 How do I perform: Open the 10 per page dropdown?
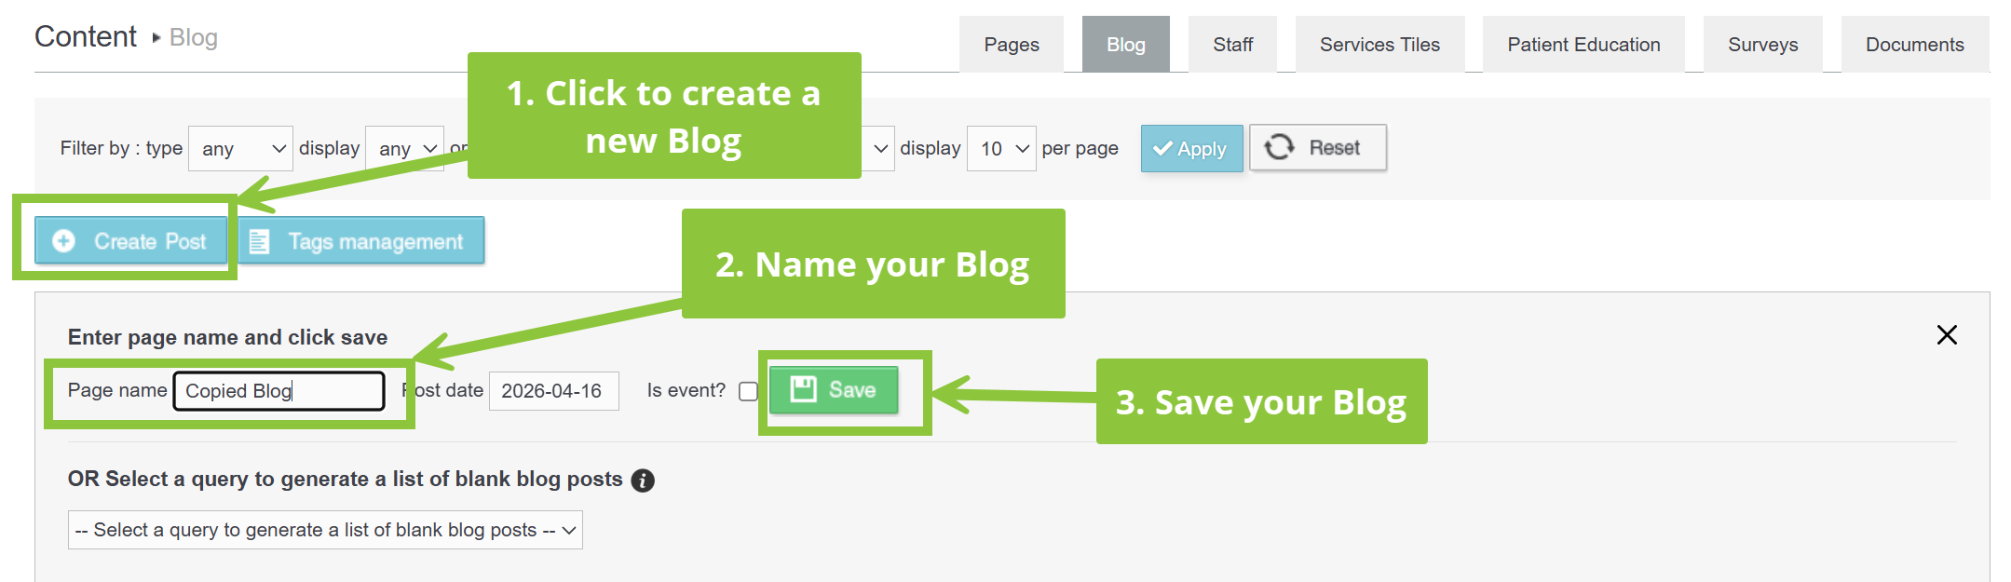pos(1001,149)
